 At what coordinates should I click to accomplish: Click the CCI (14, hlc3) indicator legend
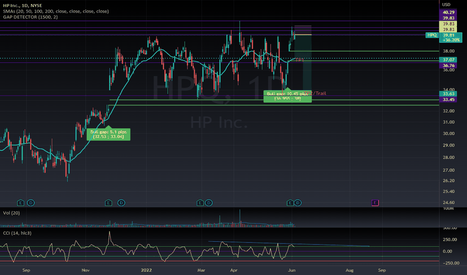pyautogui.click(x=17, y=233)
